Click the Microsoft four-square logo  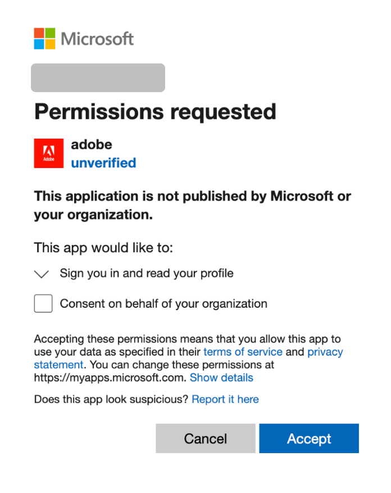coord(45,39)
